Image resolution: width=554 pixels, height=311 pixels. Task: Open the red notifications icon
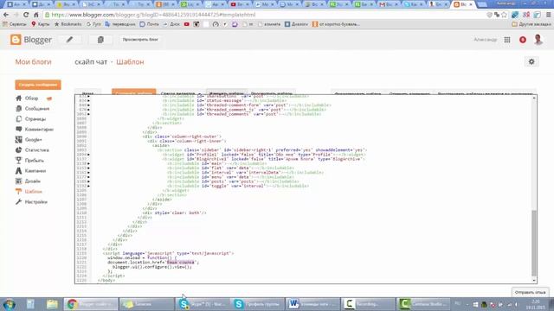coord(523,40)
